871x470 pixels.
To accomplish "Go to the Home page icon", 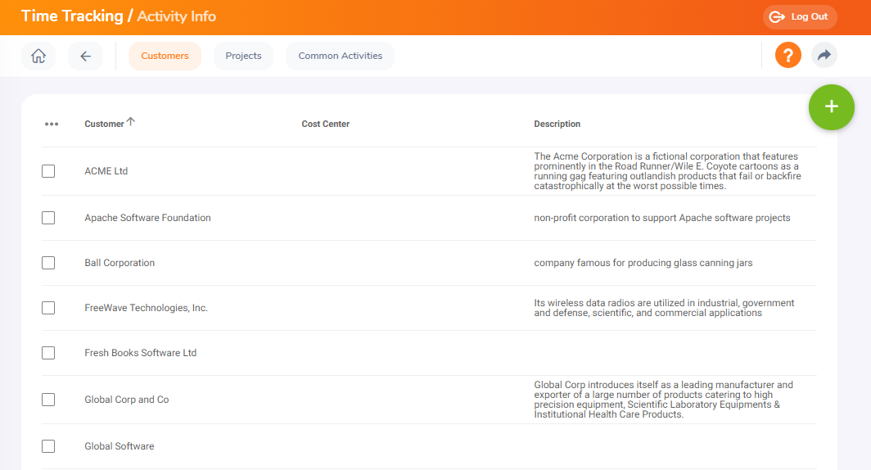I will [x=38, y=56].
